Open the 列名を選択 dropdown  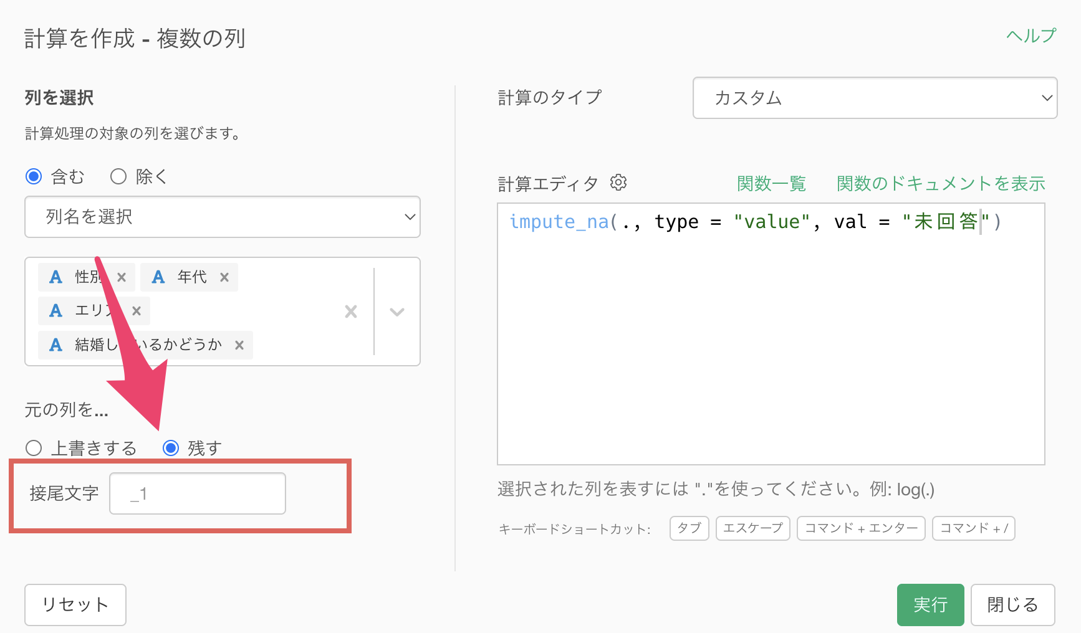[223, 217]
